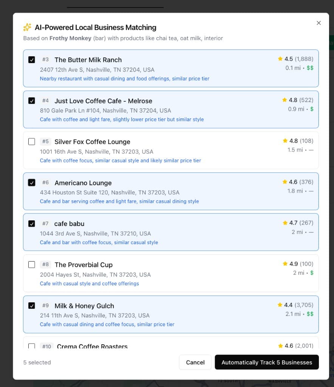Click Milk & Honey Gulch star icon
This screenshot has width=334, height=387.
[x=280, y=305]
